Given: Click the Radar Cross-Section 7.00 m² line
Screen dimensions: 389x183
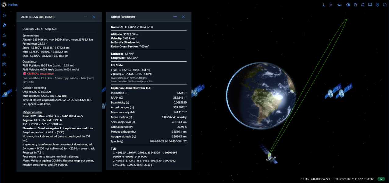Looking at the screenshot, I should pos(130,46).
